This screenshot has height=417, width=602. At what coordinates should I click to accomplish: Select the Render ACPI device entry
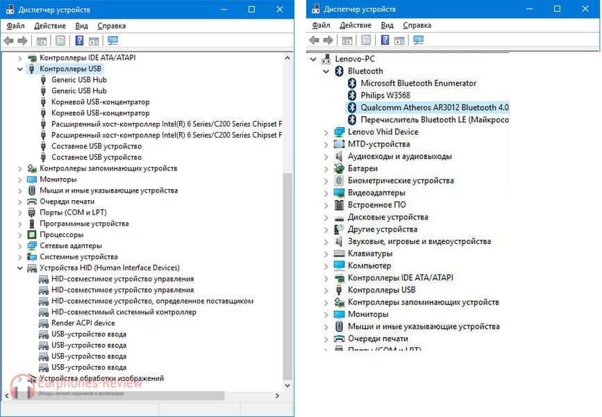(x=83, y=323)
